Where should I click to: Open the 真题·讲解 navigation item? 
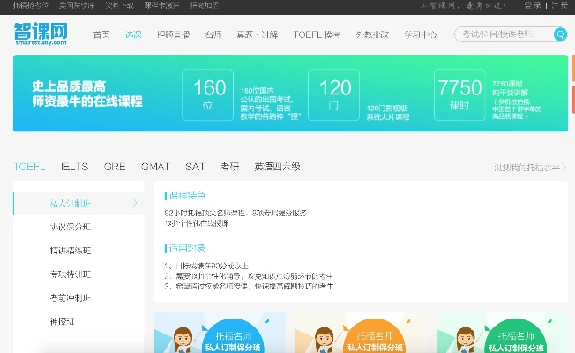[x=257, y=34]
